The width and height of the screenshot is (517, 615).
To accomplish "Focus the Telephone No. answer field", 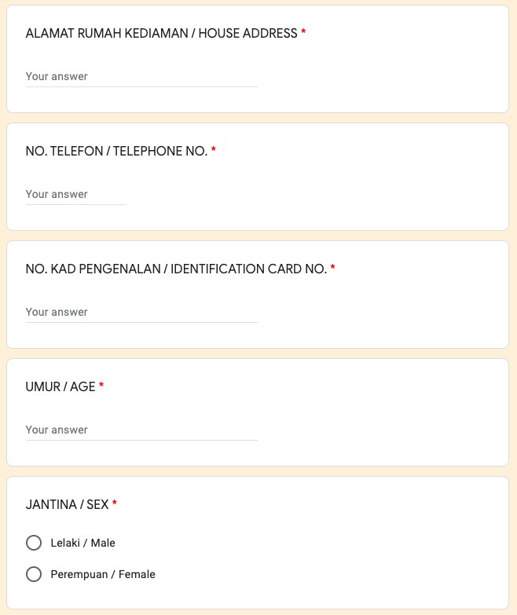I will pyautogui.click(x=75, y=194).
